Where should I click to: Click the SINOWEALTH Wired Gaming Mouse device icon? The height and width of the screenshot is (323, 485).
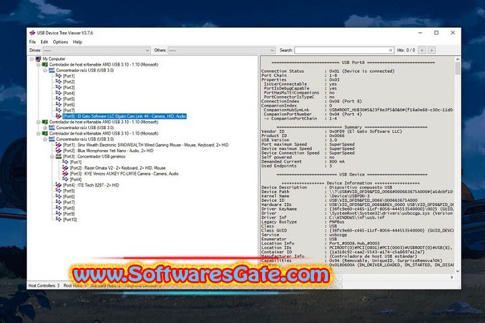coord(59,145)
